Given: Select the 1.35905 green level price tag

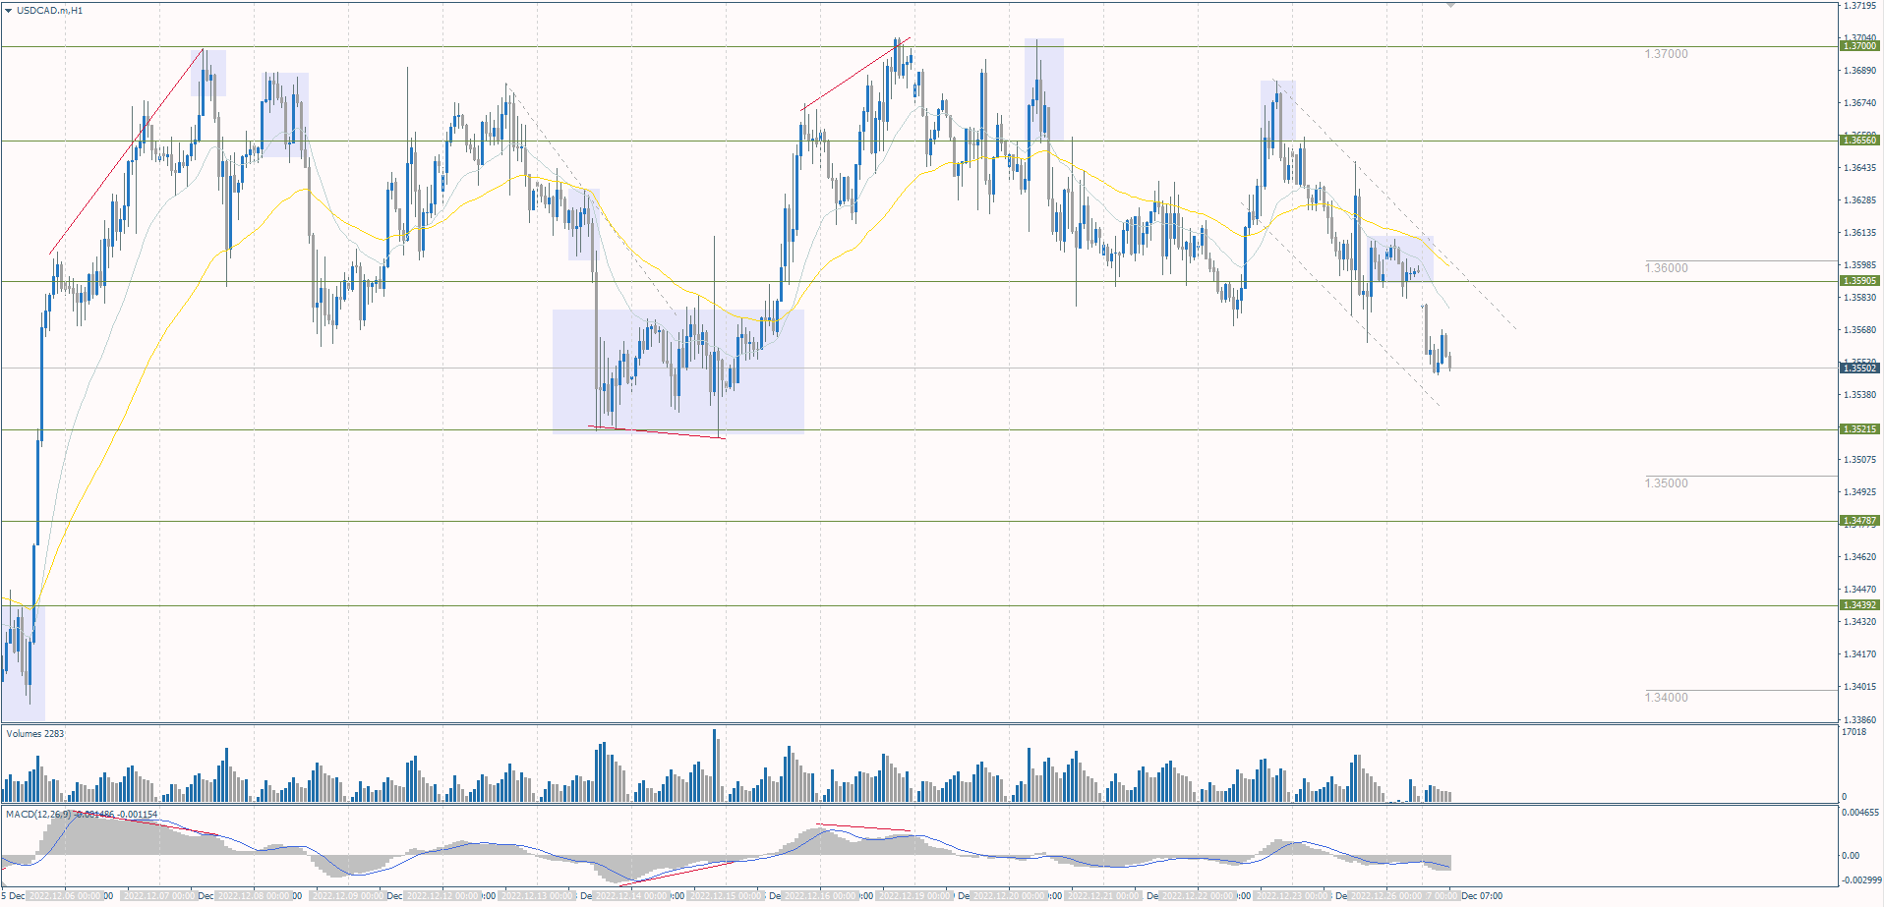Looking at the screenshot, I should click(1859, 281).
